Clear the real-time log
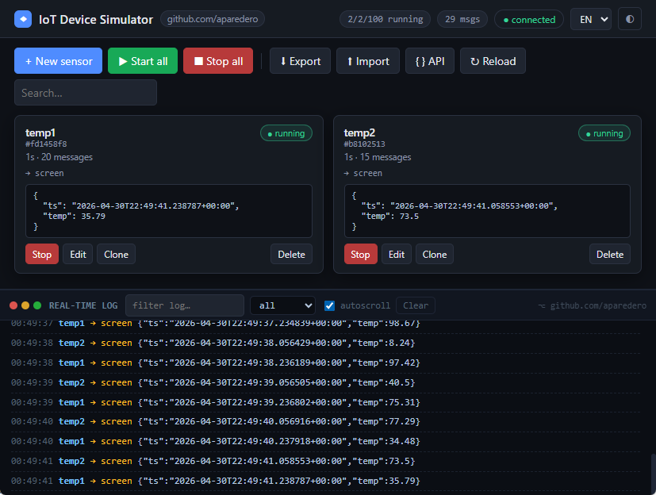 pos(416,305)
